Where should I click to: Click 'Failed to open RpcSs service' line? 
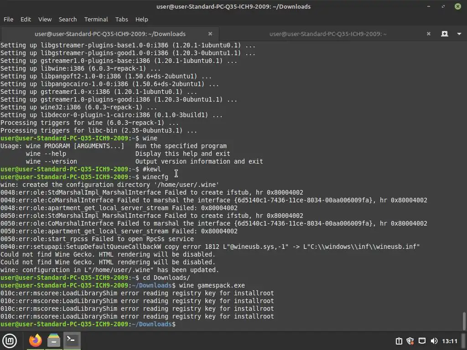click(97, 239)
